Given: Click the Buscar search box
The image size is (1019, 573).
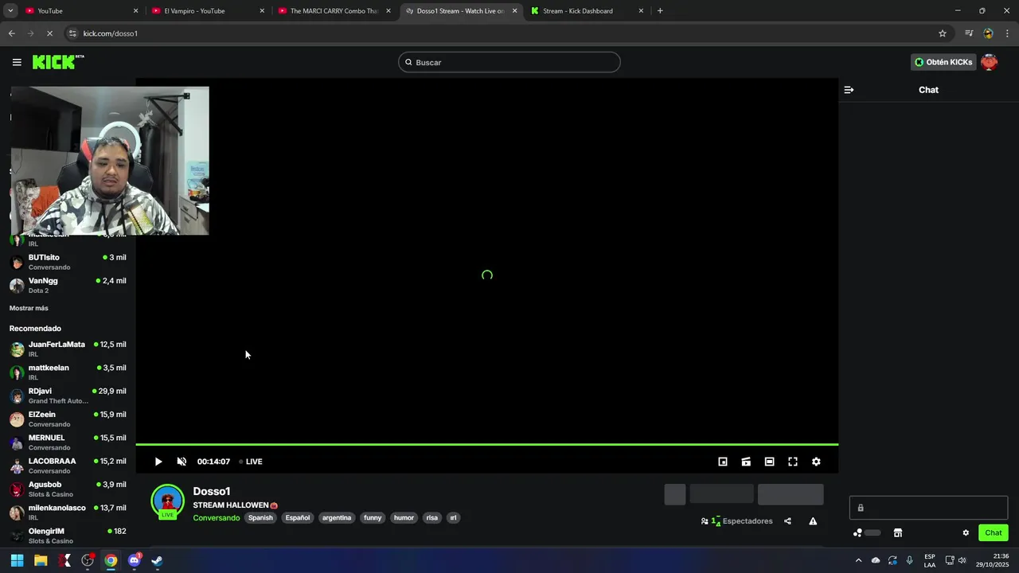Looking at the screenshot, I should coord(509,62).
